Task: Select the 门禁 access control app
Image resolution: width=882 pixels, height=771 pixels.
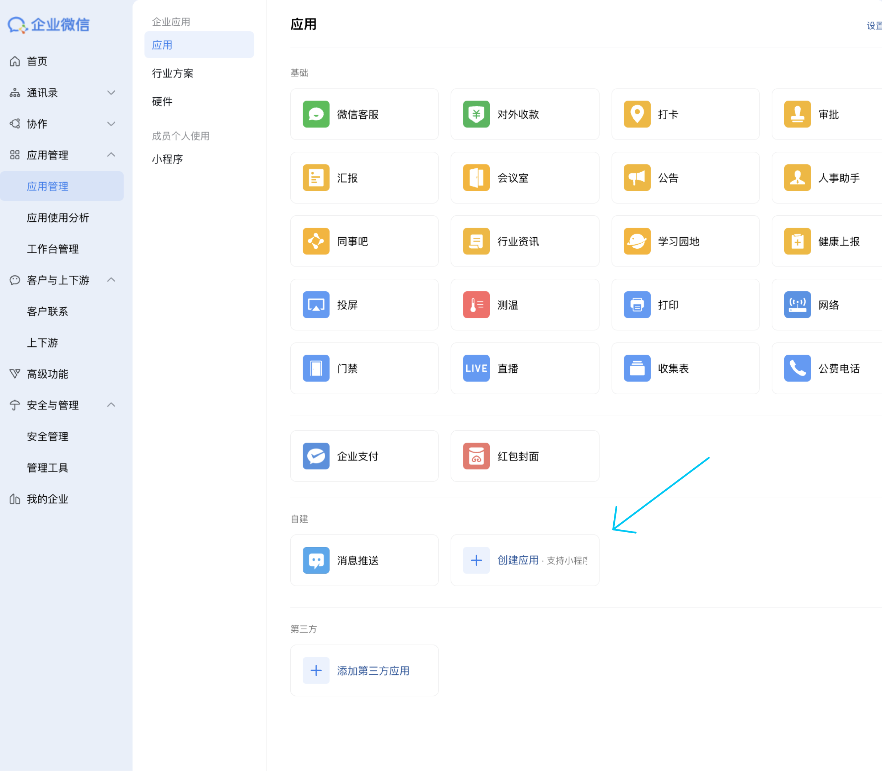Action: point(364,368)
